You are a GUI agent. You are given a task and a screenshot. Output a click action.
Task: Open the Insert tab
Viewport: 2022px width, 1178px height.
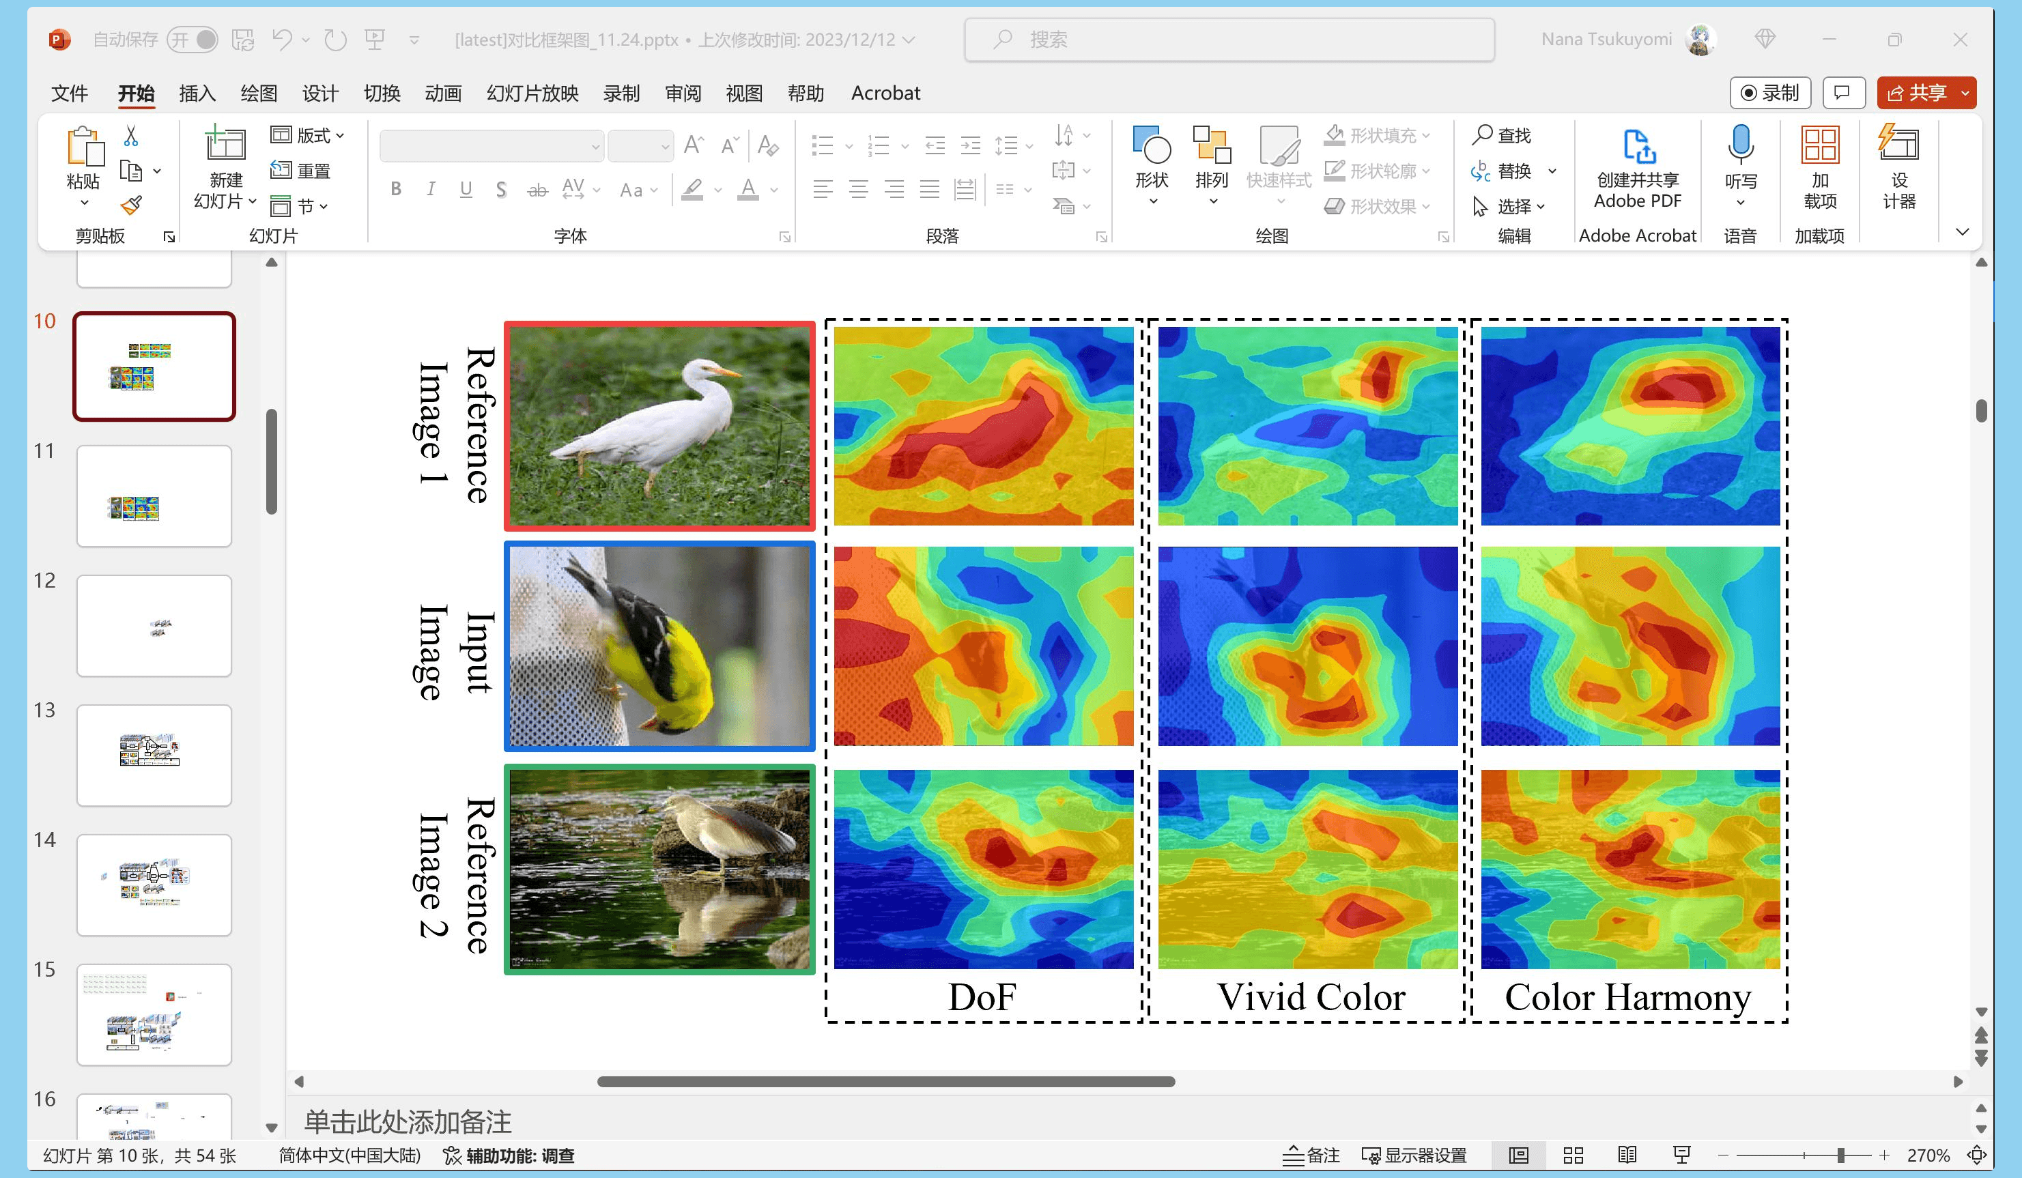(x=197, y=93)
